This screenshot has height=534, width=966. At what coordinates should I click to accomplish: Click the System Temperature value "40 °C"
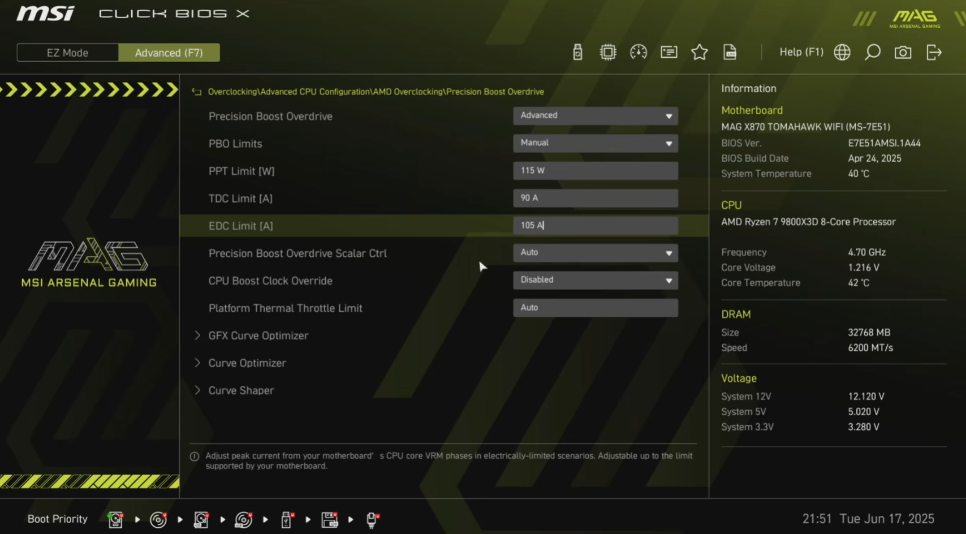tap(859, 174)
